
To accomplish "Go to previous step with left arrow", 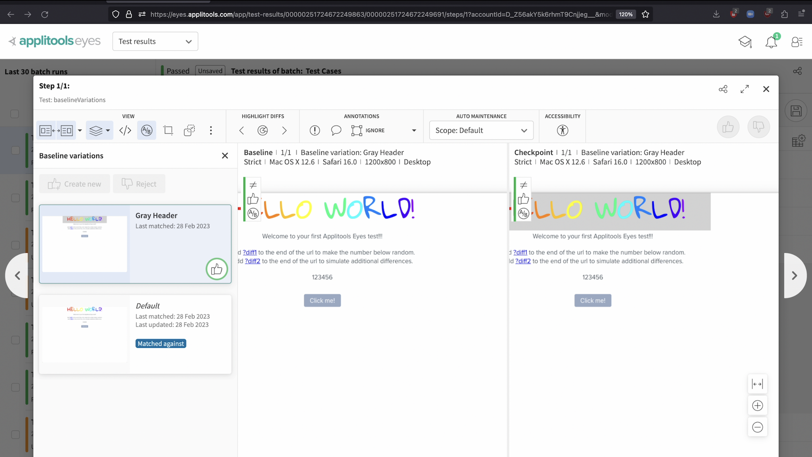I will (18, 275).
